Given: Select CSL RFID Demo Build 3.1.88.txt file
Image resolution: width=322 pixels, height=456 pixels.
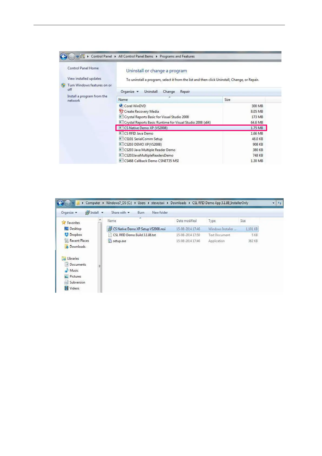Looking at the screenshot, I should click(183, 235).
